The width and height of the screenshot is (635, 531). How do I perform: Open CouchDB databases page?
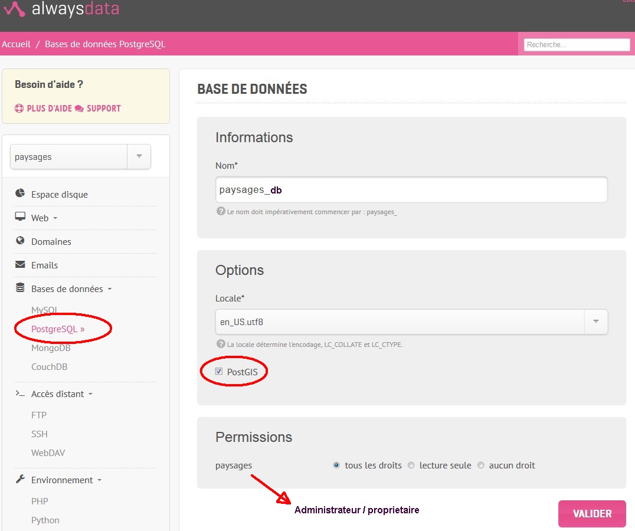click(50, 367)
